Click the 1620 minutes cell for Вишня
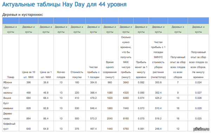The width and height of the screenshot is (211, 133). pos(110,98)
